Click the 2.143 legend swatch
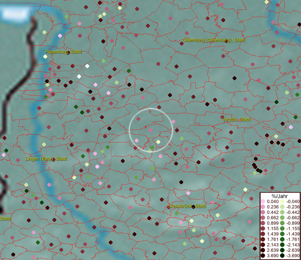The height and width of the screenshot is (260, 301). 263,245
